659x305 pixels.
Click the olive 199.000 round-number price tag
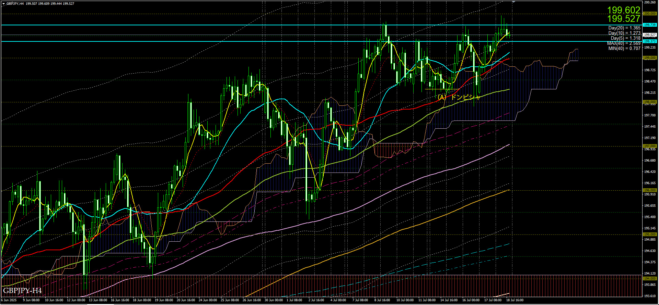[649, 58]
